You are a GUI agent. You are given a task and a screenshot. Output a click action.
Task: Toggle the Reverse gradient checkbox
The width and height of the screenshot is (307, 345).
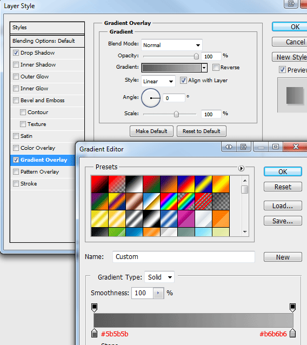pyautogui.click(x=216, y=68)
